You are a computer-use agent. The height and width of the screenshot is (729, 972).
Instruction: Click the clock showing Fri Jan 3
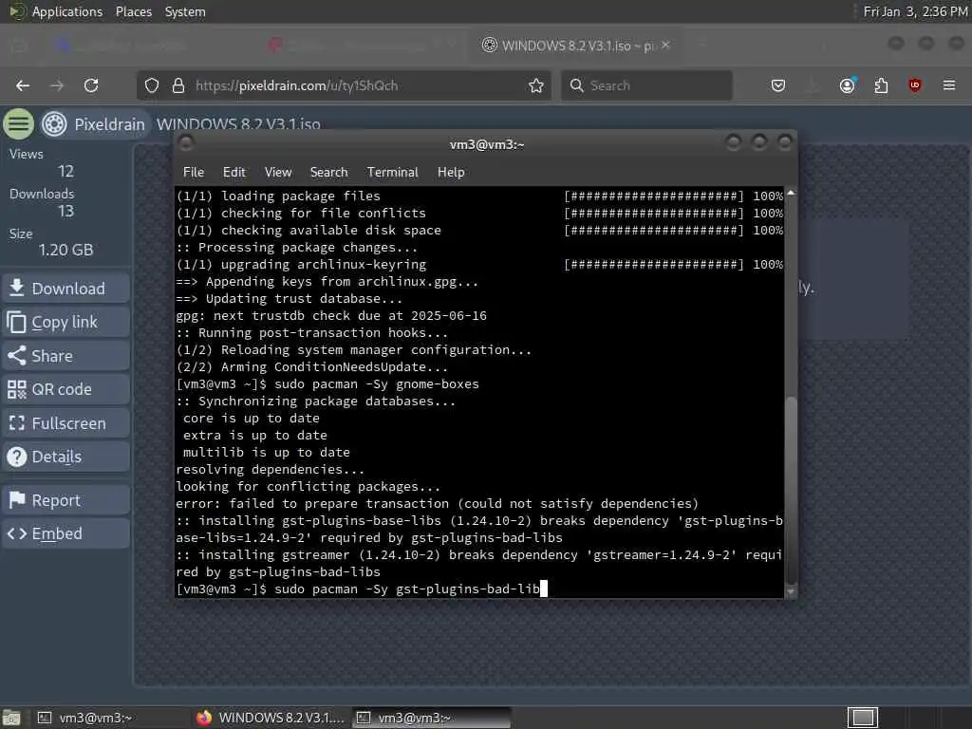(915, 11)
